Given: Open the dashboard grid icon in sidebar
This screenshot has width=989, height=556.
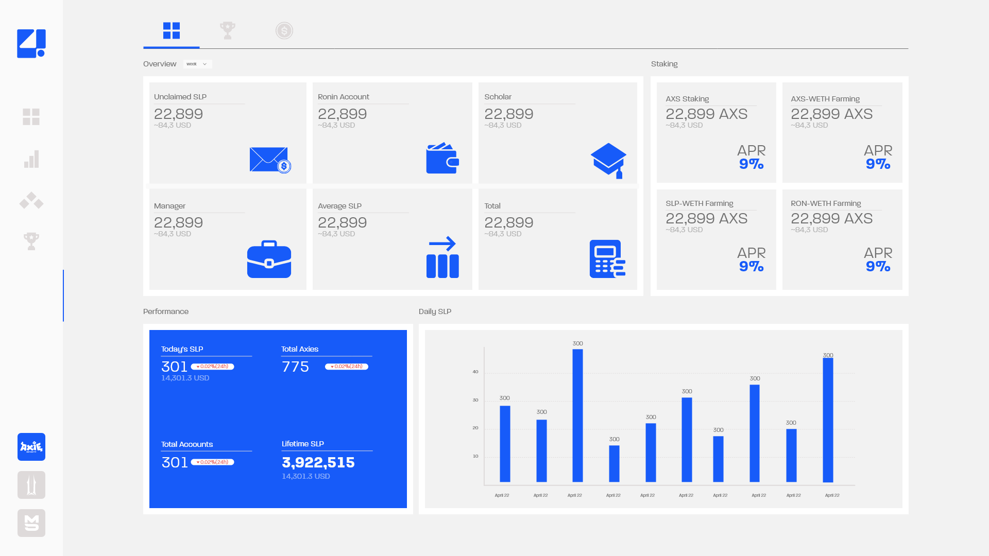Looking at the screenshot, I should [31, 117].
